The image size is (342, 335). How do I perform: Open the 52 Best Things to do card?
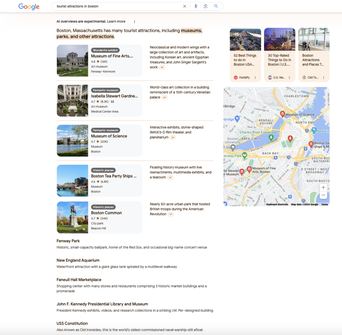(245, 55)
